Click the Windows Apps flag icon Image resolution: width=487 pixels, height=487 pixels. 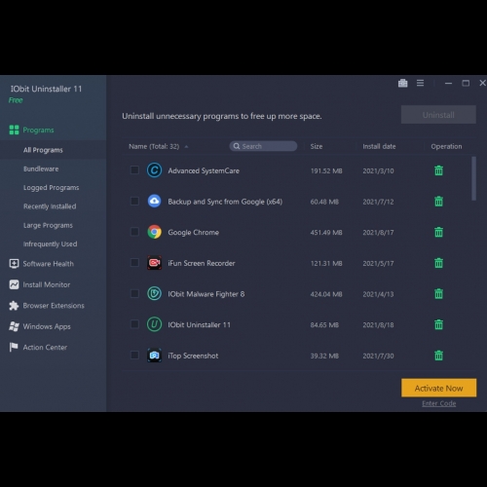click(x=14, y=326)
